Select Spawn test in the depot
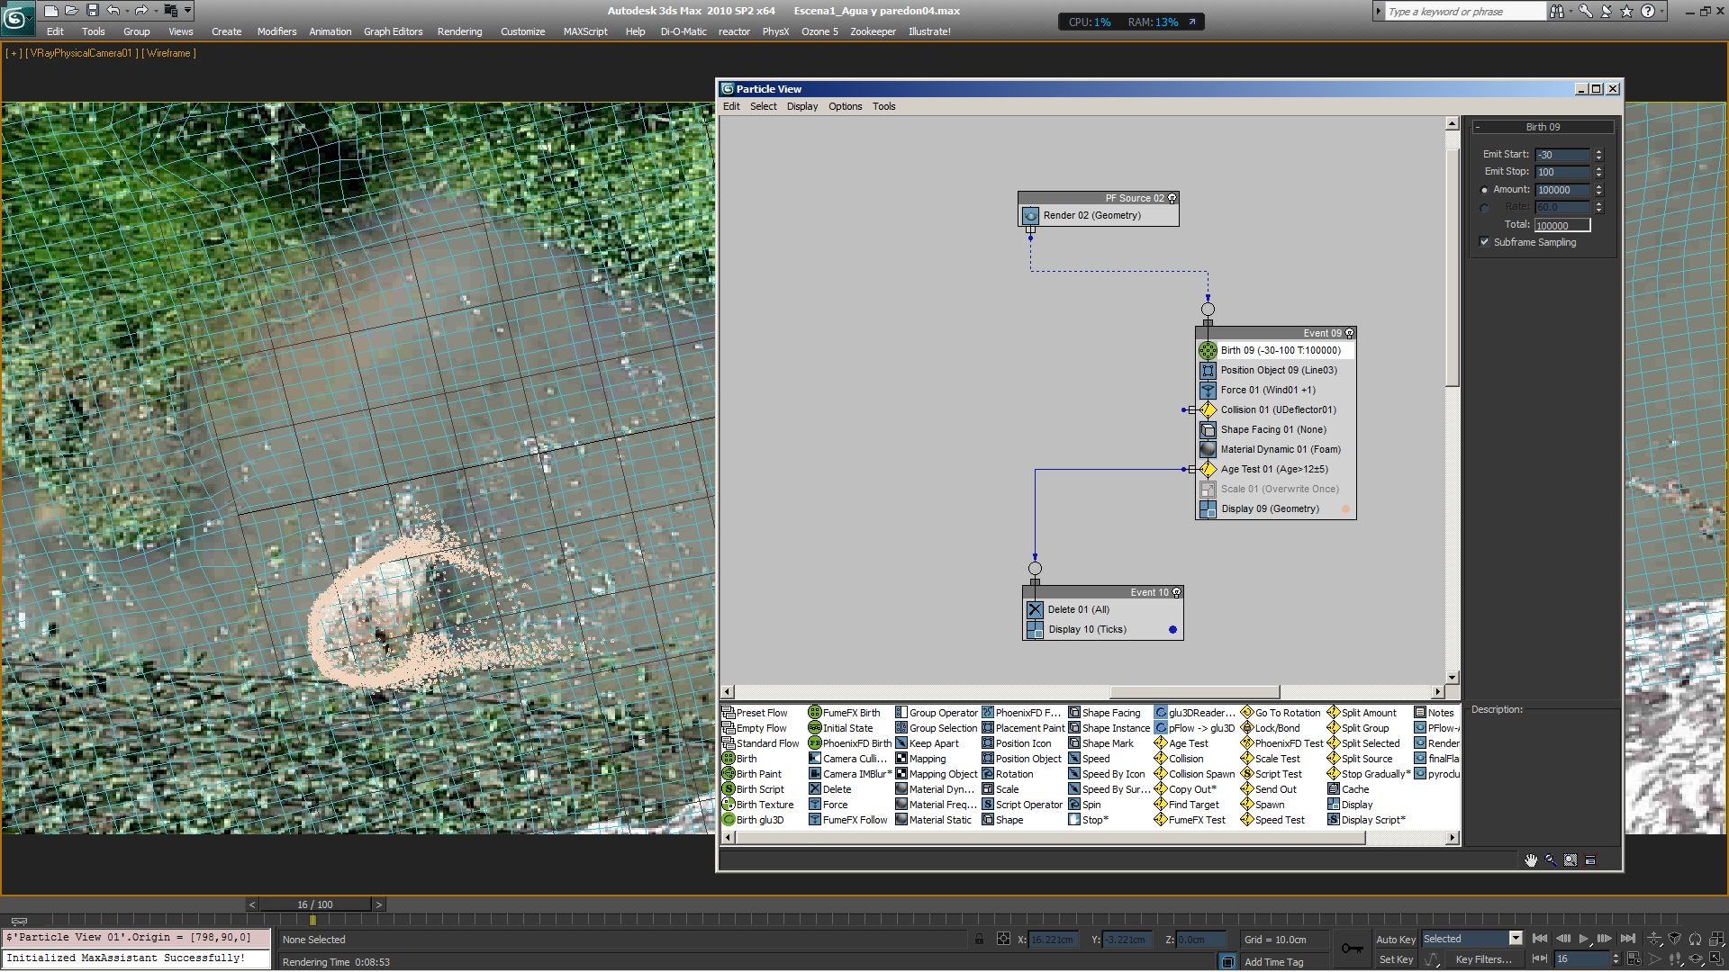This screenshot has width=1729, height=972. [x=1269, y=805]
